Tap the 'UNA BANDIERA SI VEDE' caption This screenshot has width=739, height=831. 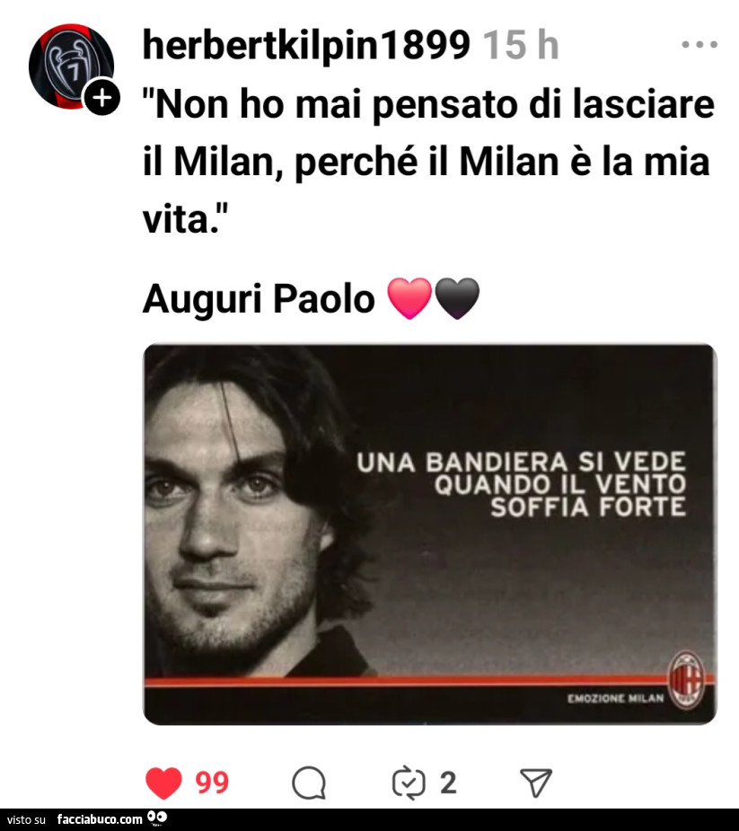[x=522, y=463]
